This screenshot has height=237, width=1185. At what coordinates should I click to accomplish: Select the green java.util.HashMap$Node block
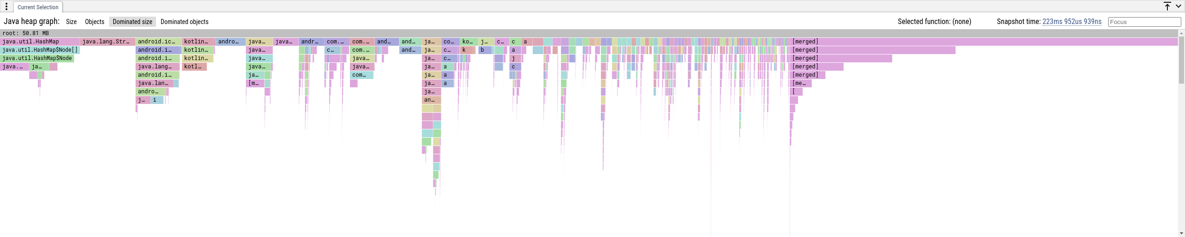pos(37,58)
